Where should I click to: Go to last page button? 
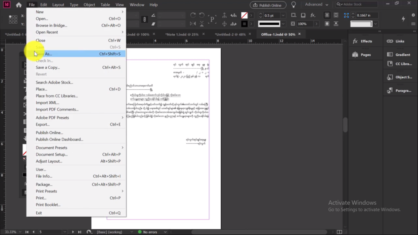80,232
